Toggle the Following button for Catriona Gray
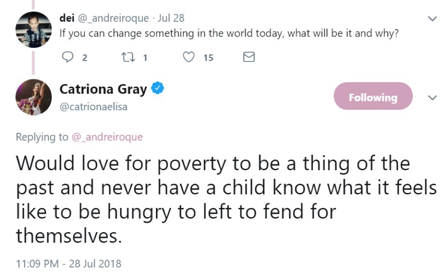The width and height of the screenshot is (448, 279). click(x=373, y=96)
